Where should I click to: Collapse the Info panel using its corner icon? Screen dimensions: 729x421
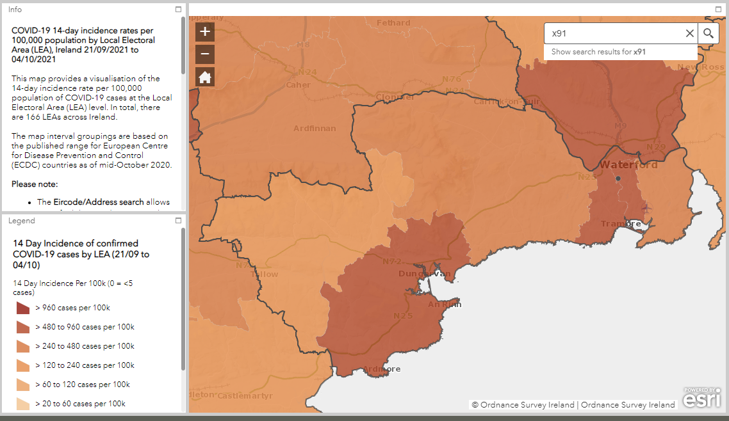tap(178, 9)
